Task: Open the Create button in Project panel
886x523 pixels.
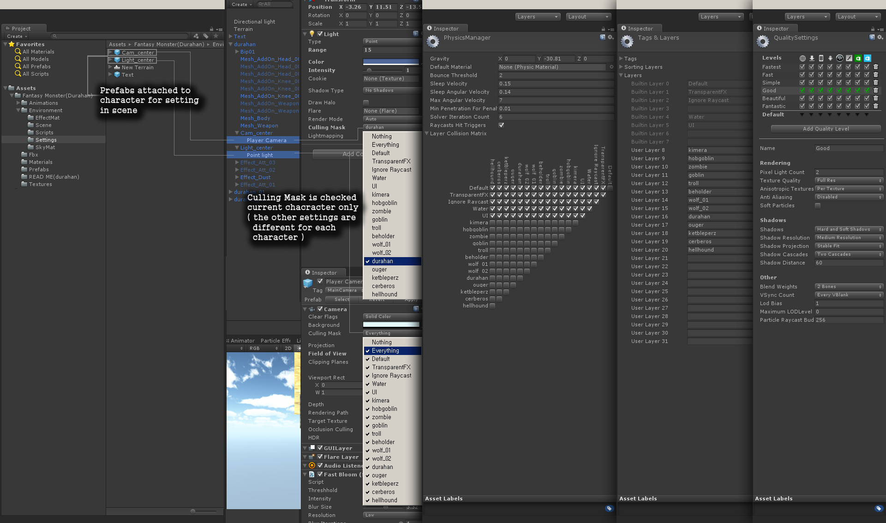Action: [x=17, y=36]
